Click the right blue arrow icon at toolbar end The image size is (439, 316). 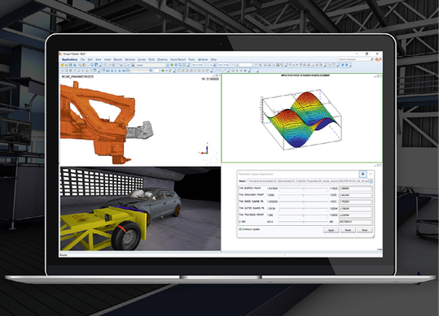[x=347, y=65]
